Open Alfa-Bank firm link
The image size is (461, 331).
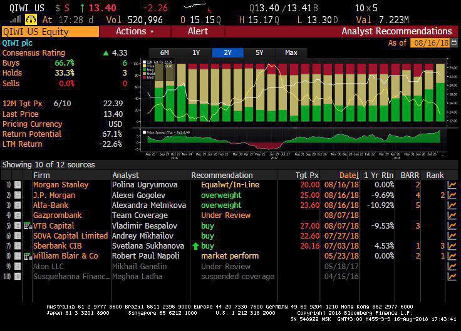point(51,205)
